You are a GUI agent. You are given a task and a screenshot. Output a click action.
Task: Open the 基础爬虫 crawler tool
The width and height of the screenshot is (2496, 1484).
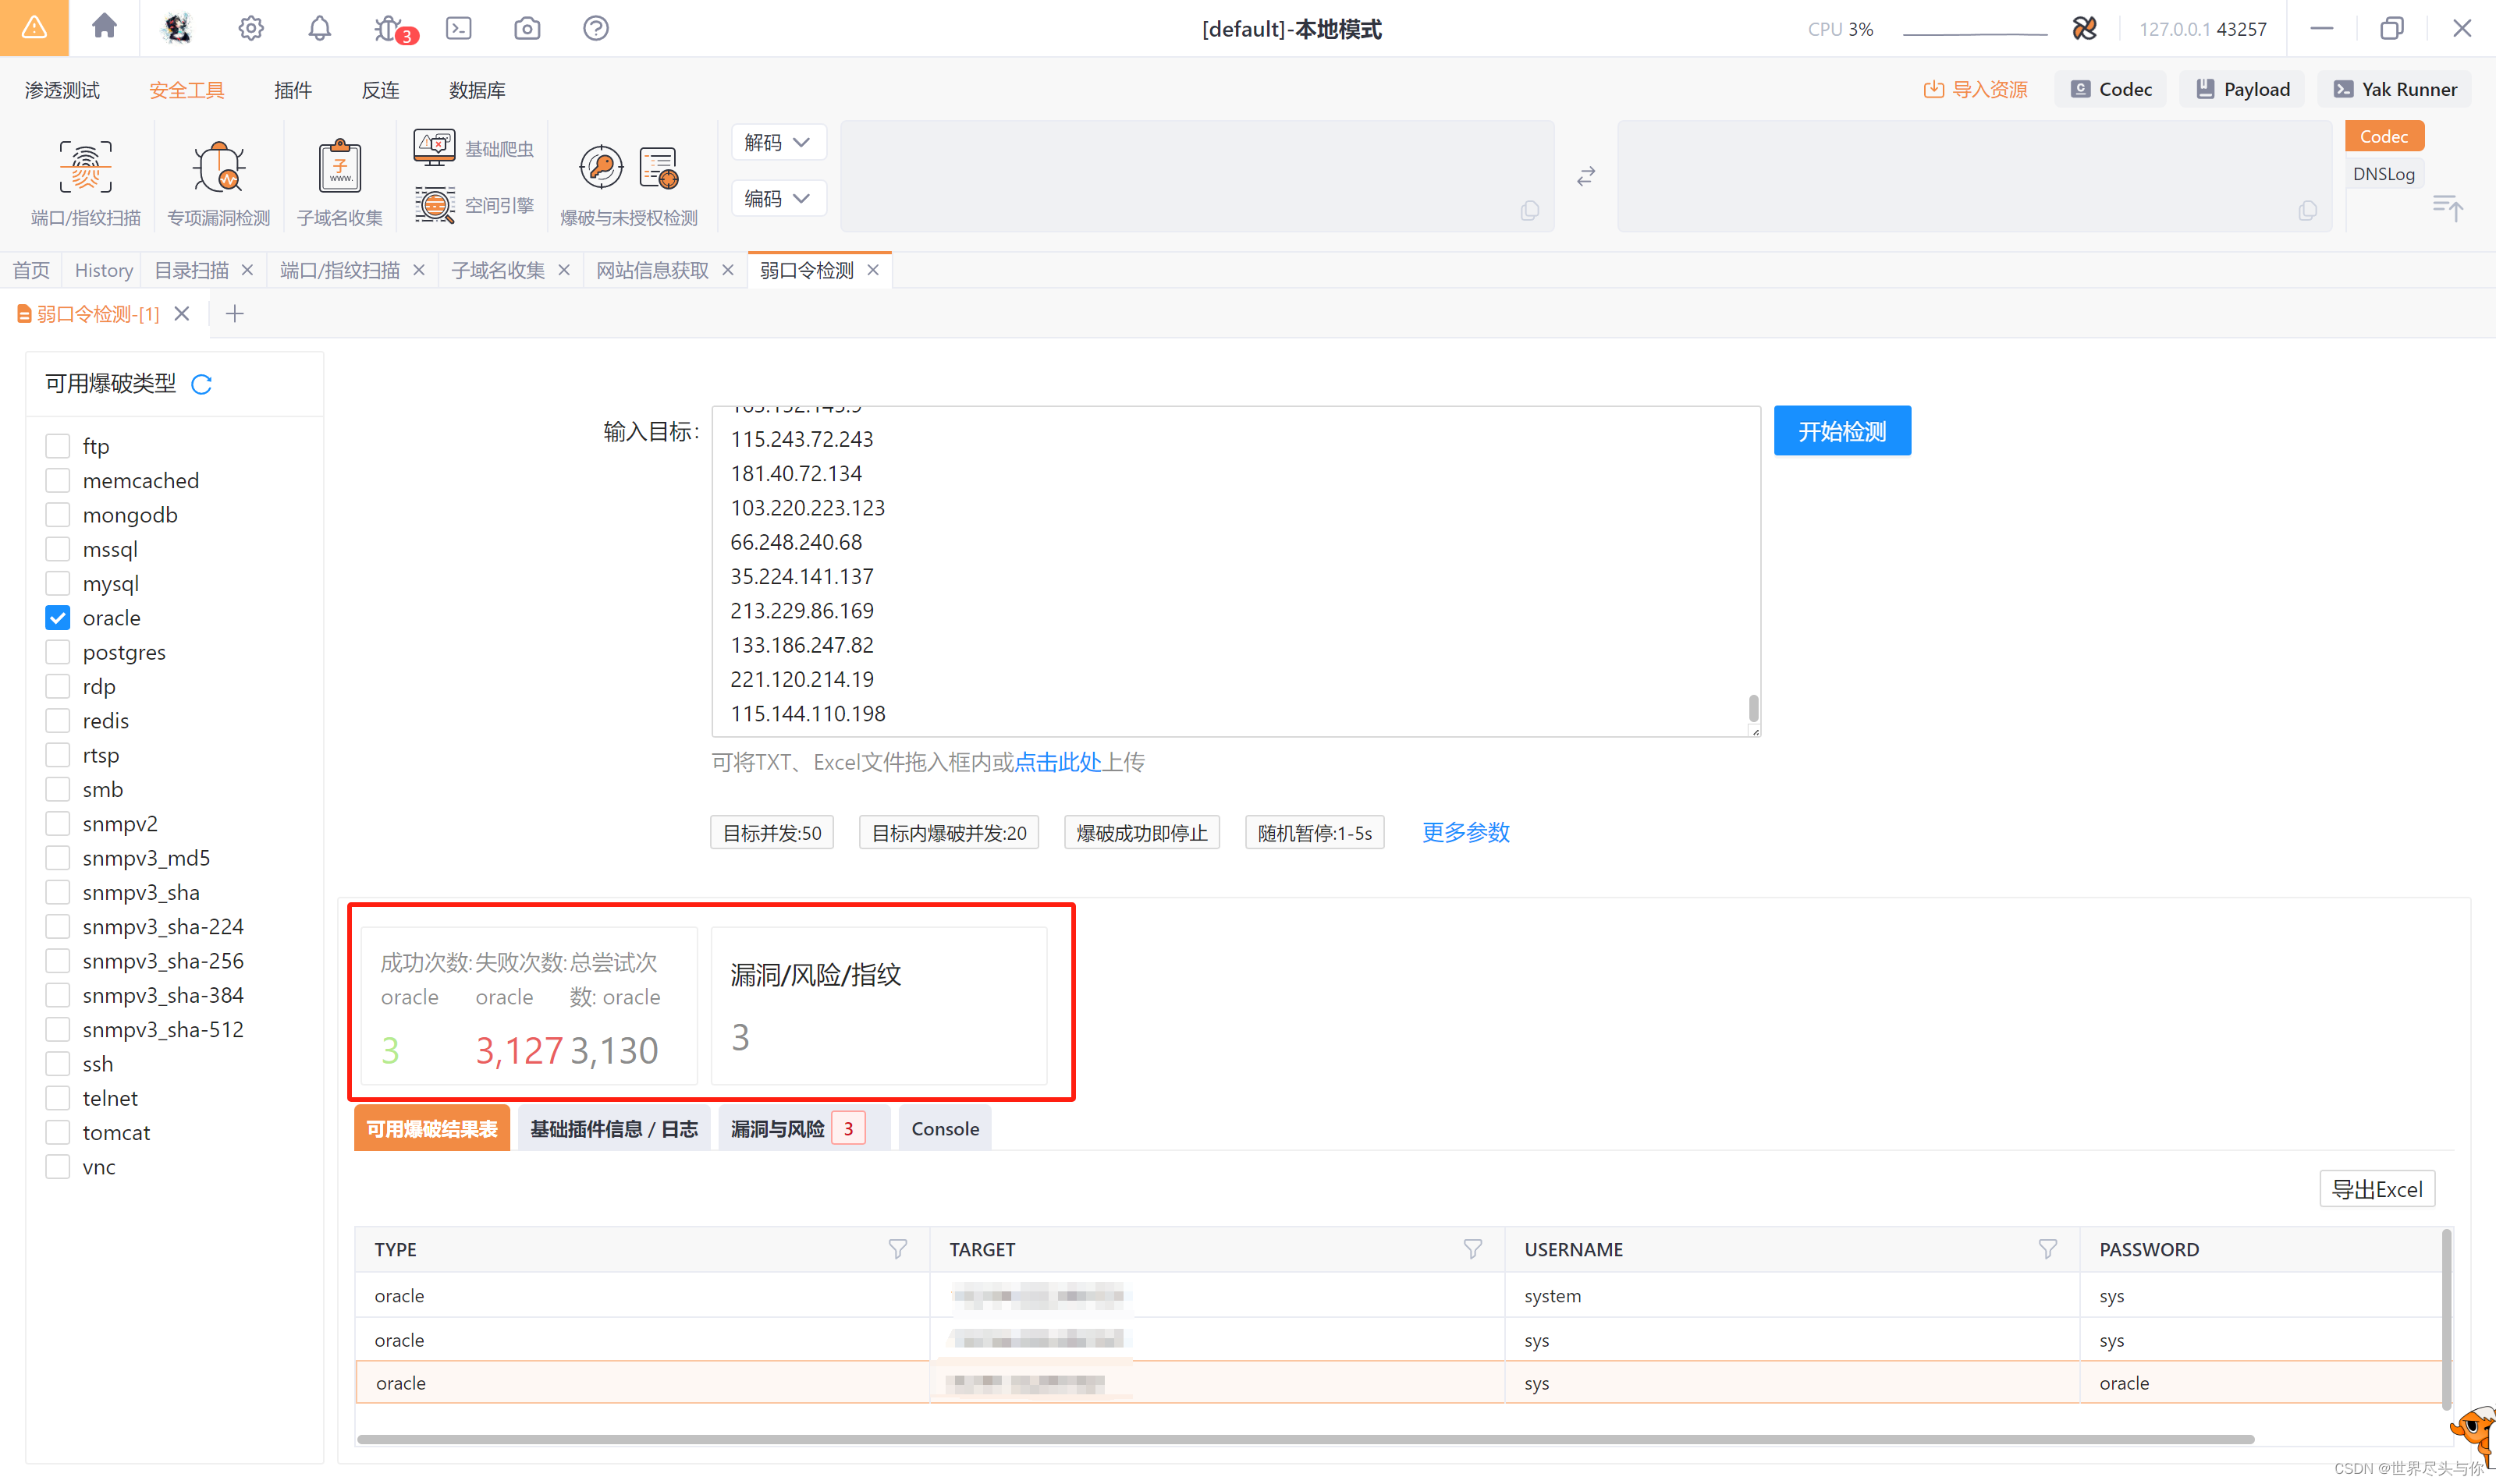click(474, 148)
